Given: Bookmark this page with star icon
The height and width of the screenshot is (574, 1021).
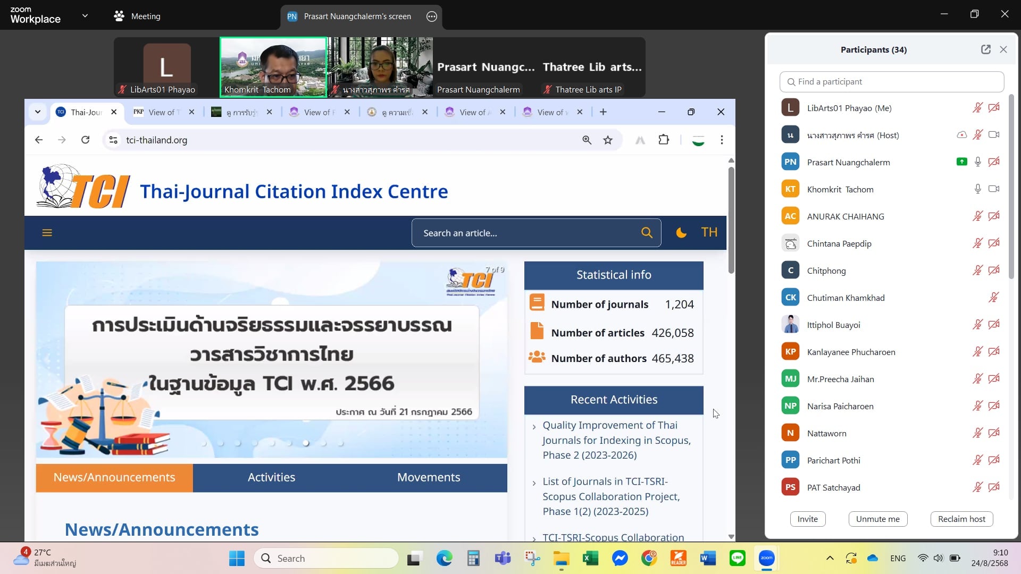Looking at the screenshot, I should tap(608, 140).
